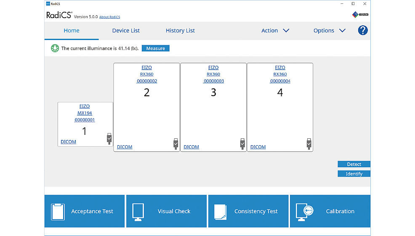Start the Acceptance Test
Screen dimensions: 415x236
85,212
